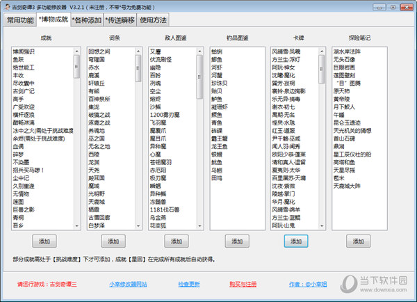This screenshot has height=302, width=417.
Task: Select 河虾 in the 钓品图鉴 list
Action: (x=217, y=67)
